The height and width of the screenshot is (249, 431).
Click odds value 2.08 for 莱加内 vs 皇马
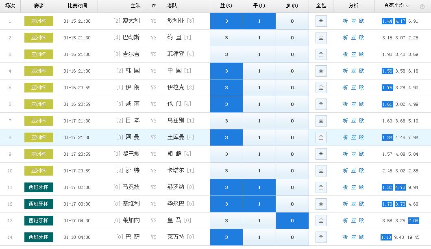click(414, 221)
